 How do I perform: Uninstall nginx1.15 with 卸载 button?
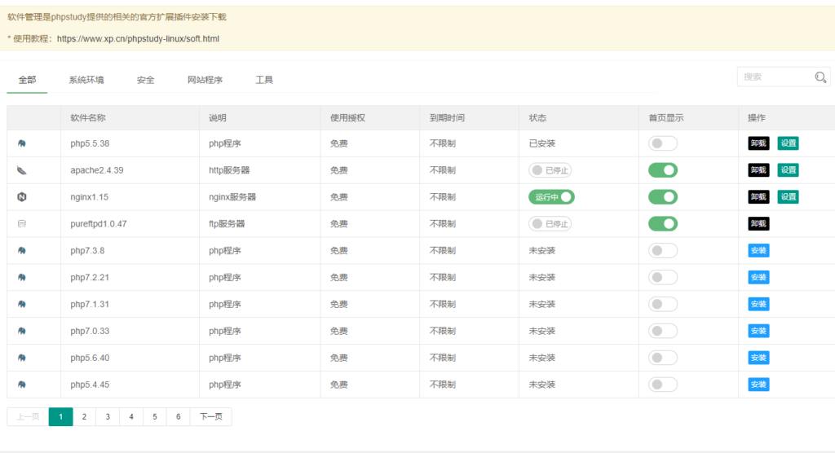[758, 197]
